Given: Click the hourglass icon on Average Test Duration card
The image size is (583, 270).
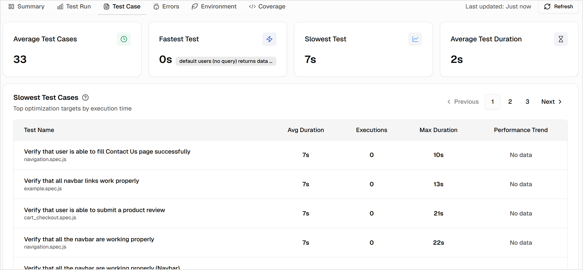Looking at the screenshot, I should point(561,39).
